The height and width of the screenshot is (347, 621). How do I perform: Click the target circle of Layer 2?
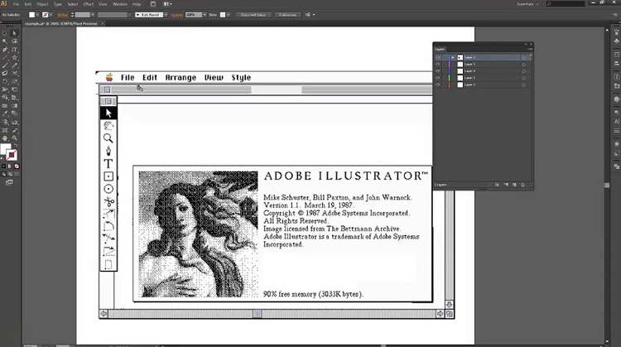click(523, 84)
